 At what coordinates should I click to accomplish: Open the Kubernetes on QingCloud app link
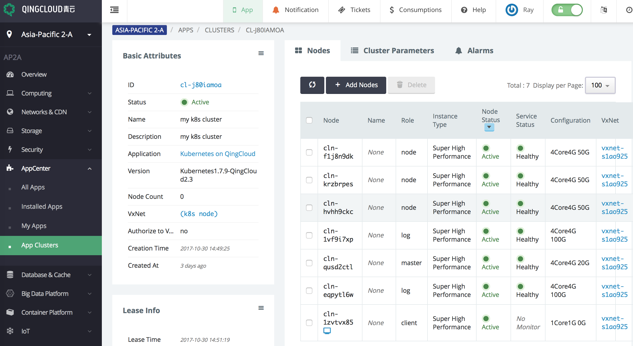tap(217, 153)
